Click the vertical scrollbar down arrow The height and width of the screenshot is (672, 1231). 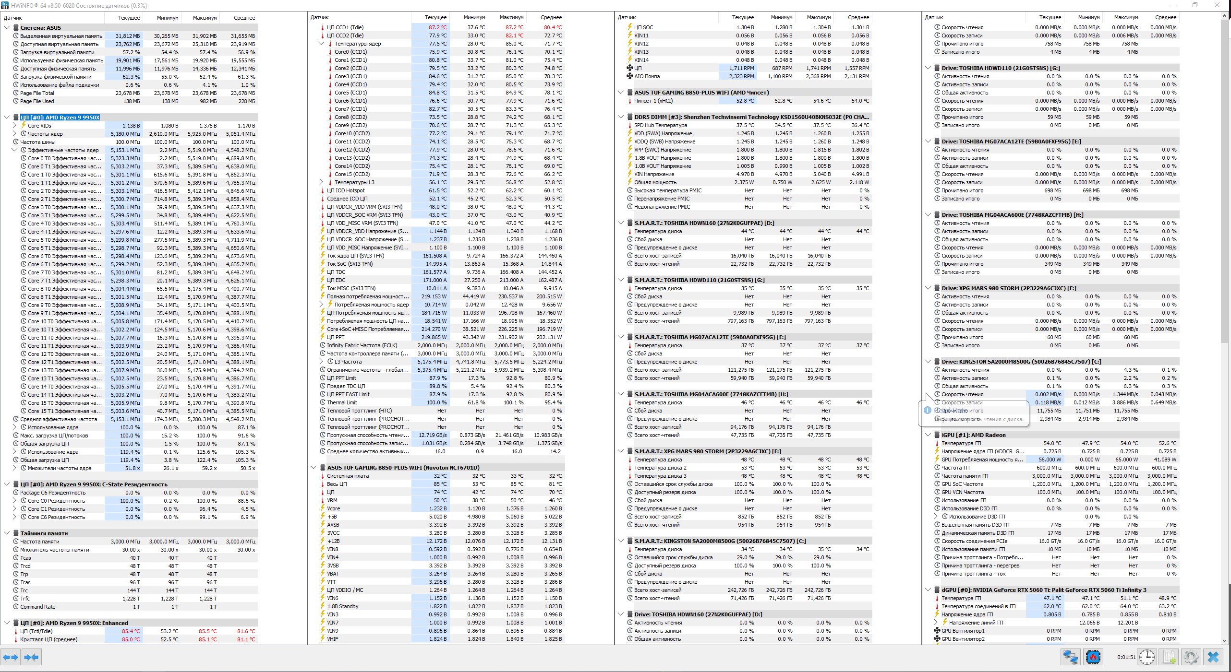(1224, 640)
